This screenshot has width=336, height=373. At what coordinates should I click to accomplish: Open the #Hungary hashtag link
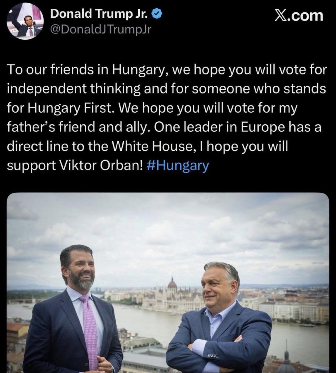(x=178, y=166)
